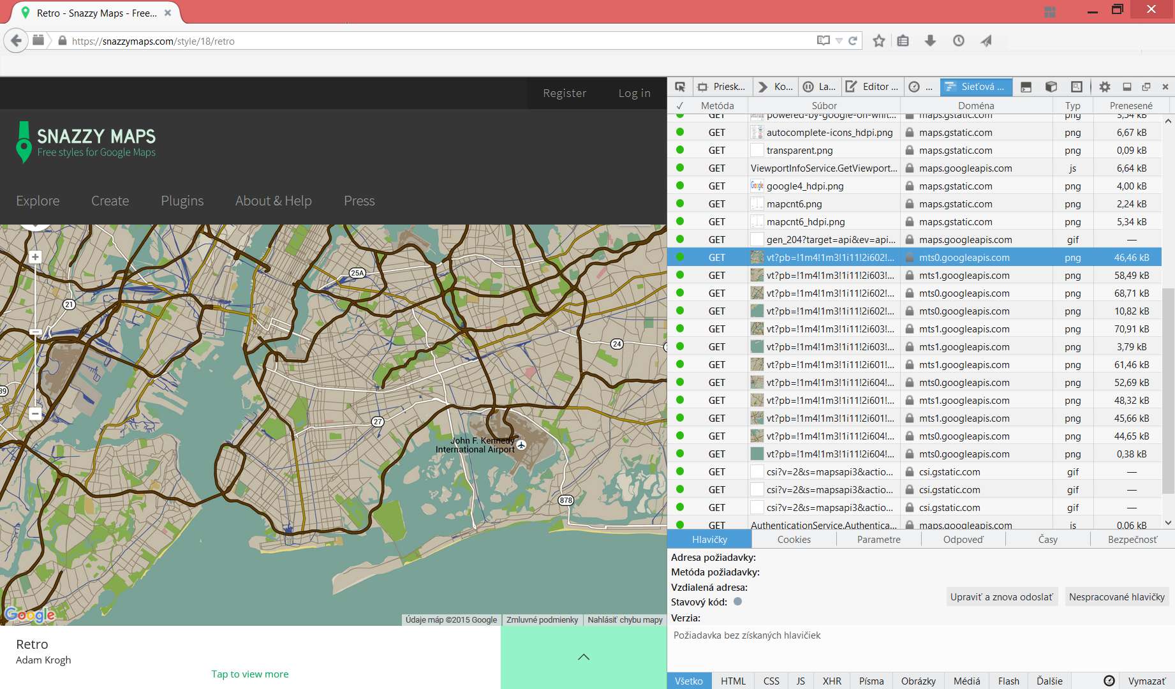Switch to the Prieskumník inspector tab
The width and height of the screenshot is (1175, 689).
coord(722,87)
